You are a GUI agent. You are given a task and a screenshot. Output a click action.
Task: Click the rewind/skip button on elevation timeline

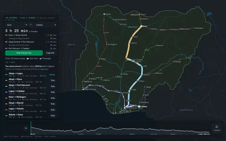(26, 128)
